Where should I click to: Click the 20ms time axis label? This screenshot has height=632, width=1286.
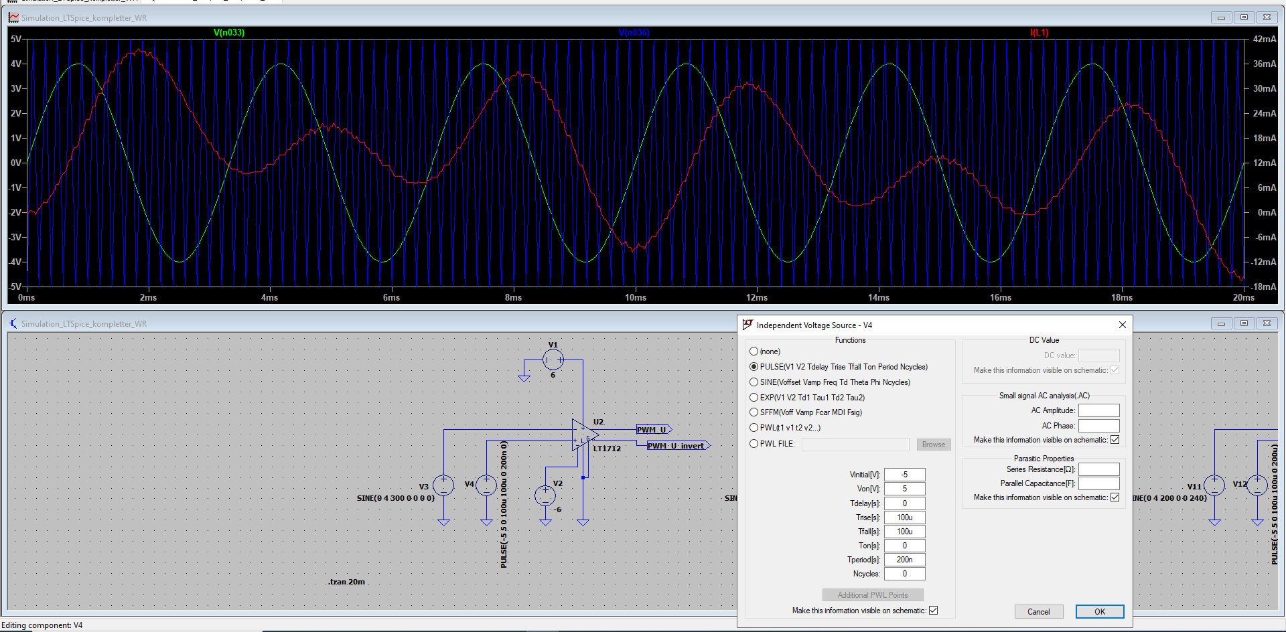tap(1244, 297)
